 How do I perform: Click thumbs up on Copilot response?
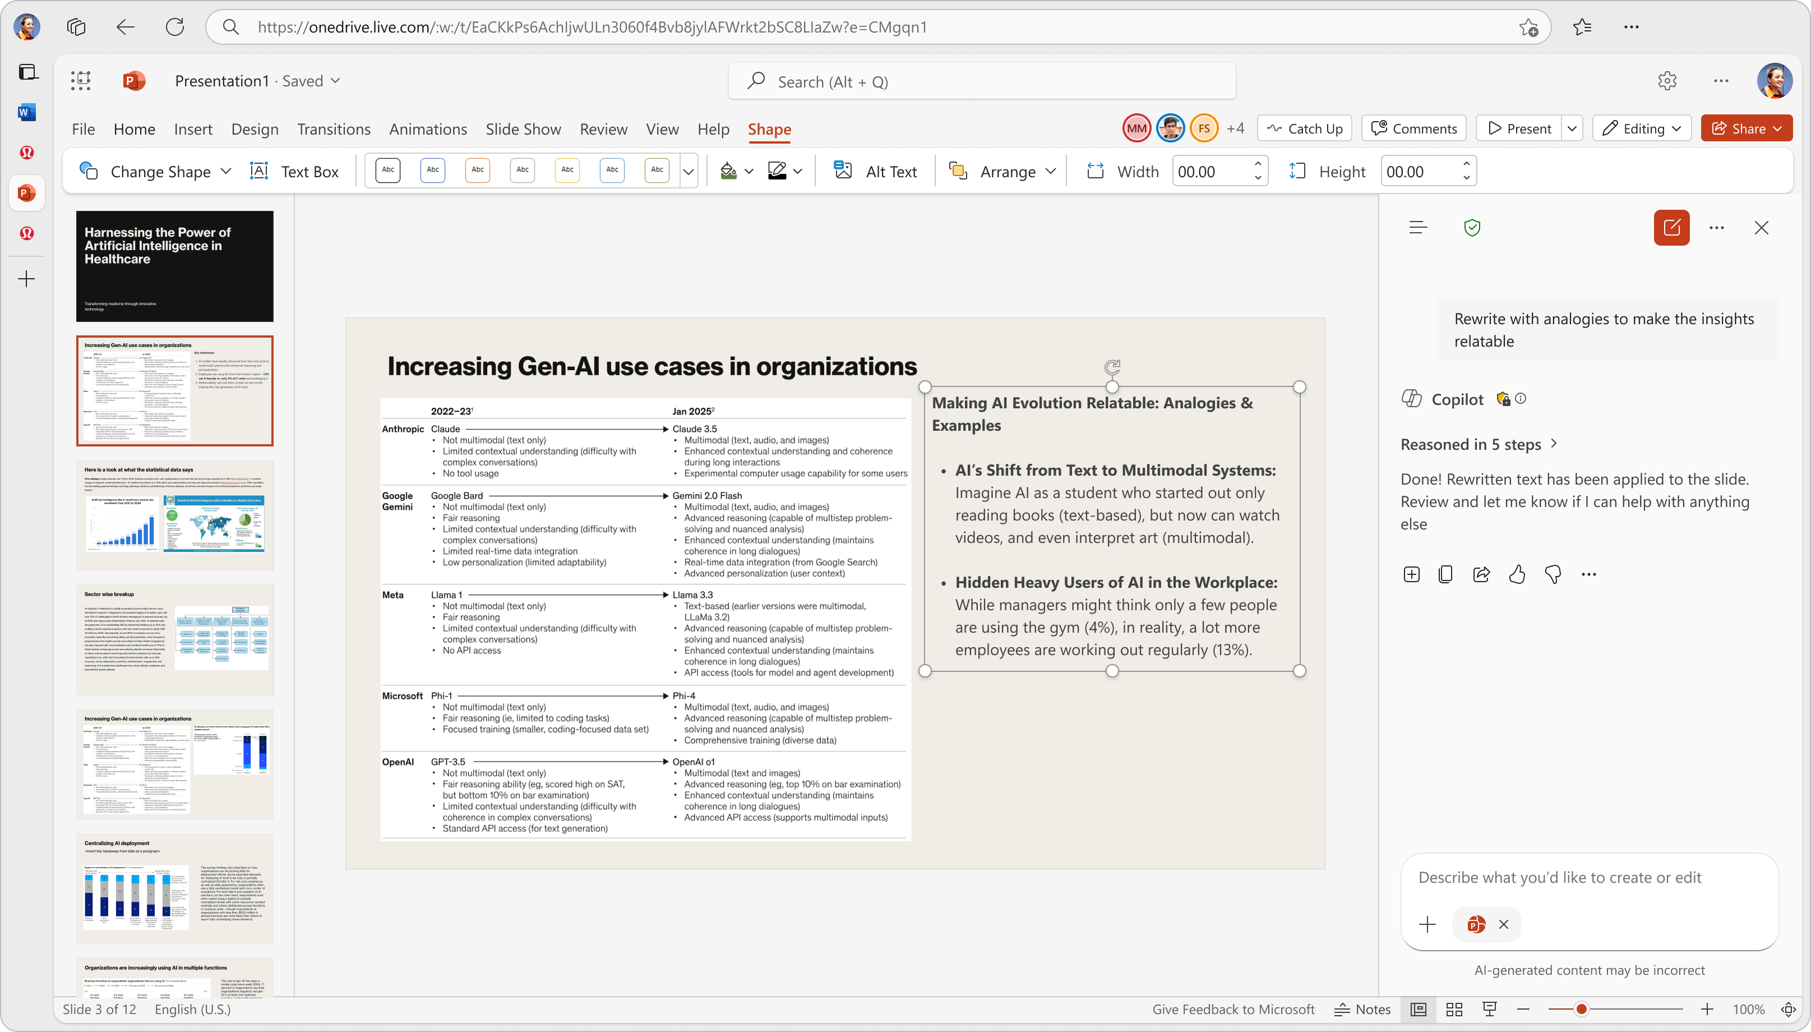pos(1517,574)
